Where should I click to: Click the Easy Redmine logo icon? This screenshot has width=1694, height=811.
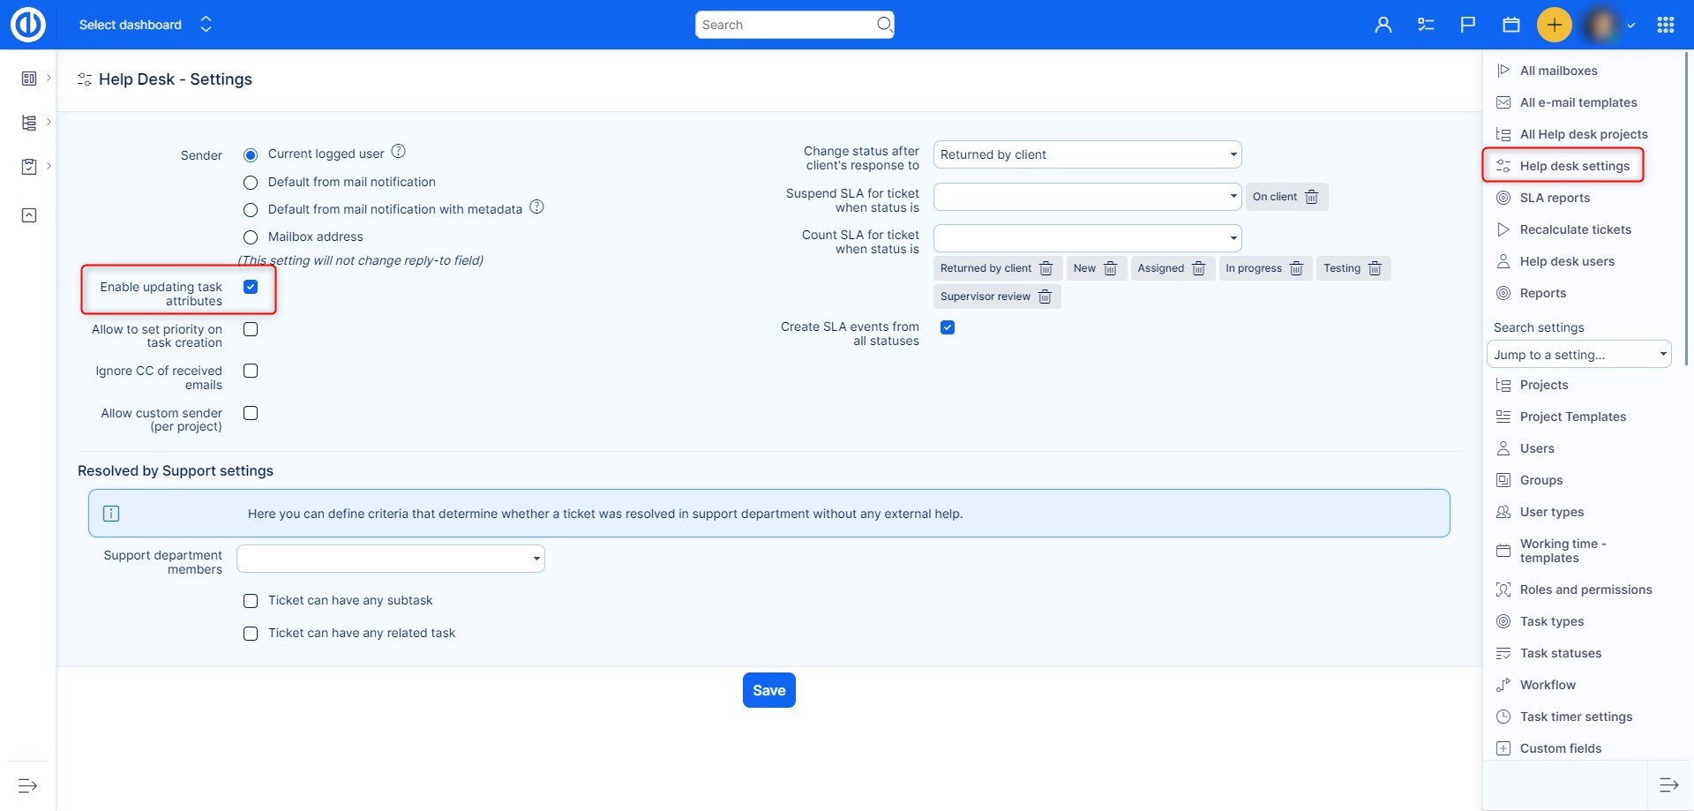[28, 25]
